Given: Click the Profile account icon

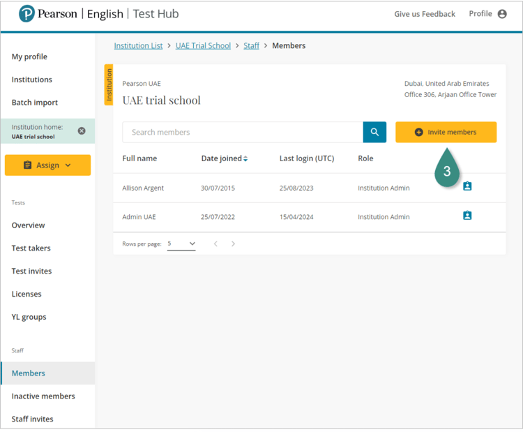Looking at the screenshot, I should pos(502,14).
